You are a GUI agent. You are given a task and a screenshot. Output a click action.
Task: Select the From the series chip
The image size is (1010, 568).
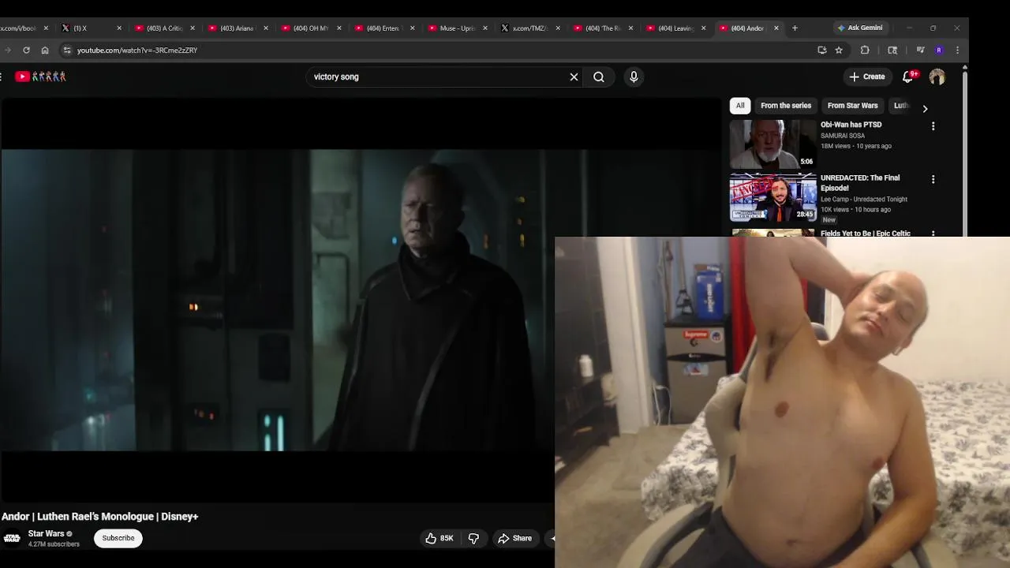tap(786, 106)
